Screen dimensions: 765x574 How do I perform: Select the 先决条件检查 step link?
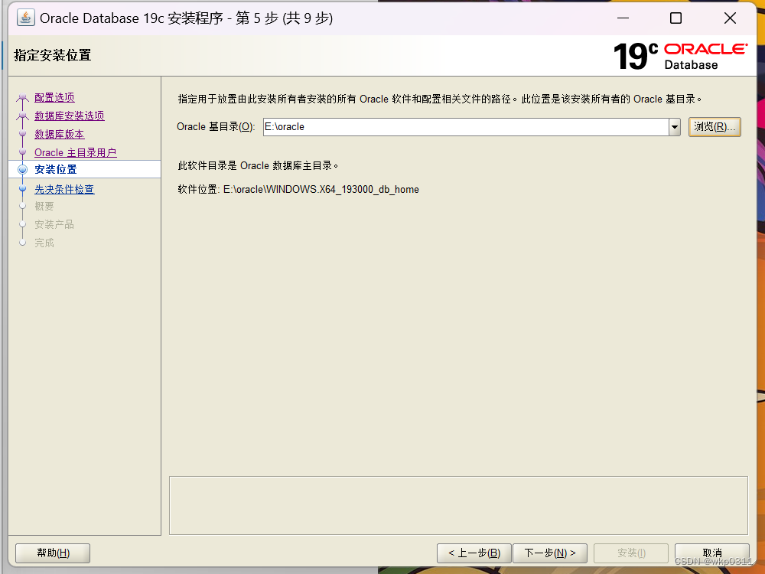tap(64, 188)
